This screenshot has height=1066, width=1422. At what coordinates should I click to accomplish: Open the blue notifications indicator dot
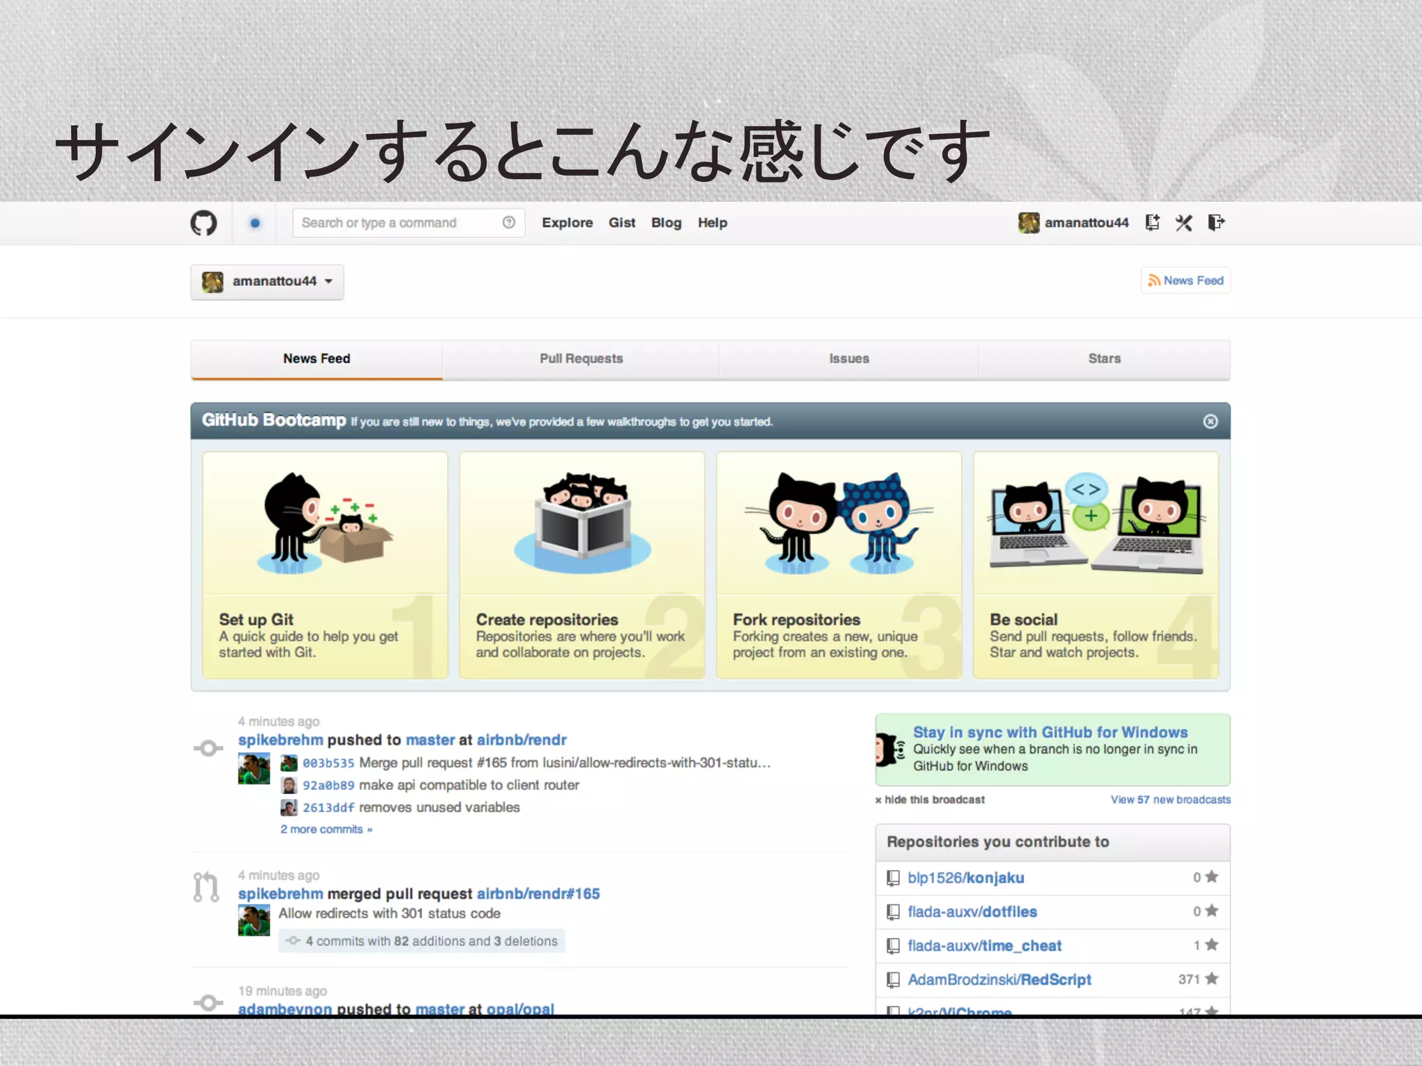pyautogui.click(x=255, y=223)
